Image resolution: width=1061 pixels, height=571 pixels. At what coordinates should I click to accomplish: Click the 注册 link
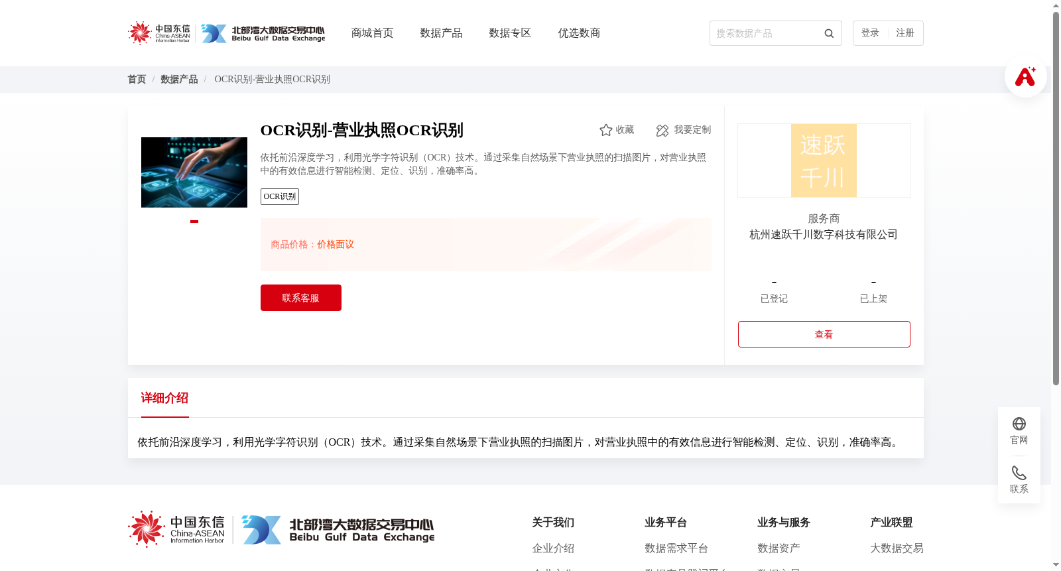(x=905, y=33)
